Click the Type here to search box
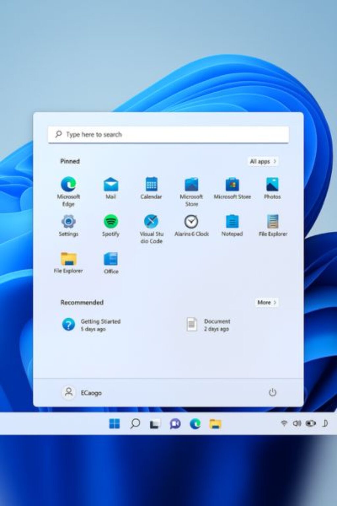The height and width of the screenshot is (506, 337). tap(168, 134)
